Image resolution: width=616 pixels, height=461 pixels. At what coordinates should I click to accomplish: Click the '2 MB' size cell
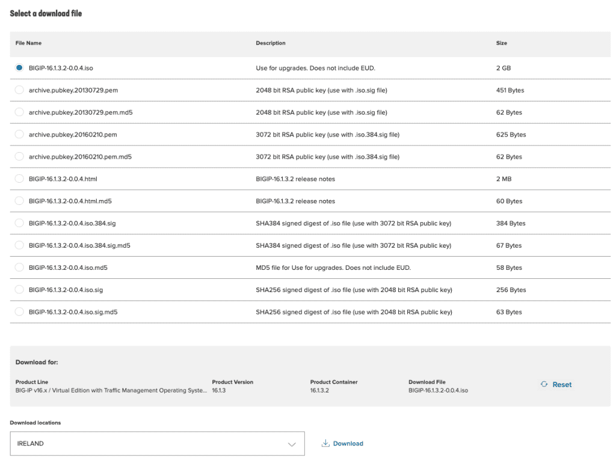[504, 179]
